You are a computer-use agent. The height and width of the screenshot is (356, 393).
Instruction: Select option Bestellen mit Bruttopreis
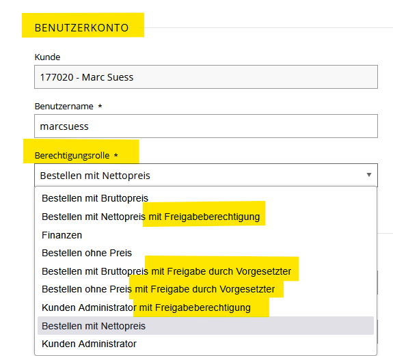(x=206, y=198)
